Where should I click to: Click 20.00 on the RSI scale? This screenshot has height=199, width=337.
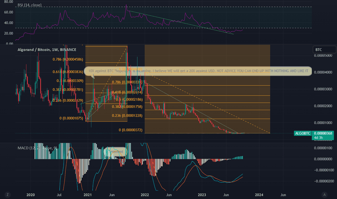pyautogui.click(x=9, y=33)
